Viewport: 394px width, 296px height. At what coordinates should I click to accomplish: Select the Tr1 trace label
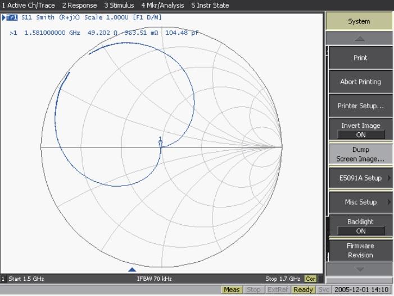(12, 17)
